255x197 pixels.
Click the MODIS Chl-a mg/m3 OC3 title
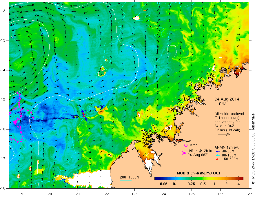(x=198, y=173)
